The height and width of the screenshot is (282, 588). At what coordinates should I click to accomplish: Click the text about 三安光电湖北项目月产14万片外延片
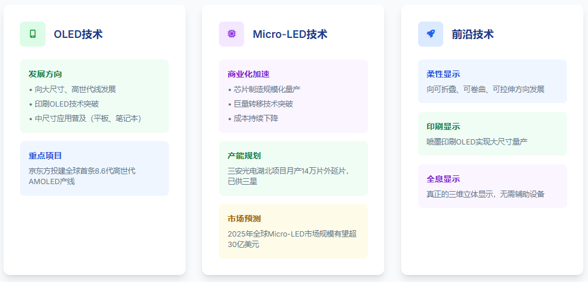(x=289, y=176)
